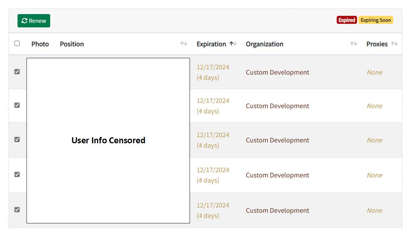Click the Organization column header label
Screen dimensions: 411x234
pos(265,44)
